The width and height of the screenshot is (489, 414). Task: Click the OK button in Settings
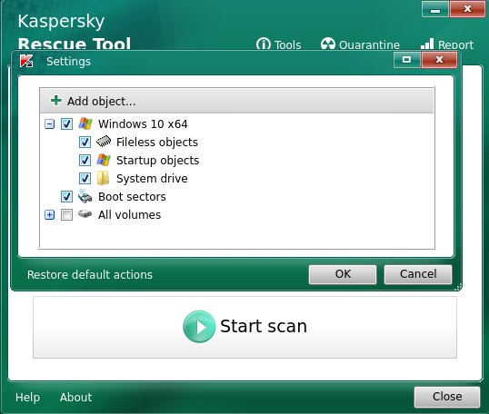tap(343, 274)
